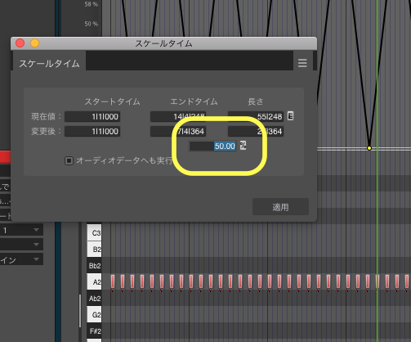
Task: Close the Scale Time window with red button
Action: (x=20, y=43)
